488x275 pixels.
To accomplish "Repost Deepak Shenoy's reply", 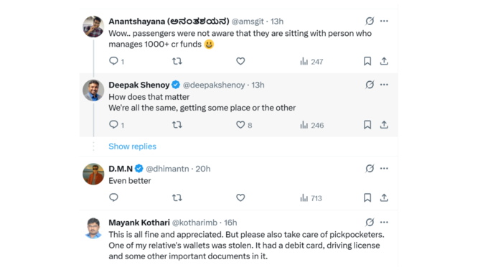I will [x=177, y=125].
